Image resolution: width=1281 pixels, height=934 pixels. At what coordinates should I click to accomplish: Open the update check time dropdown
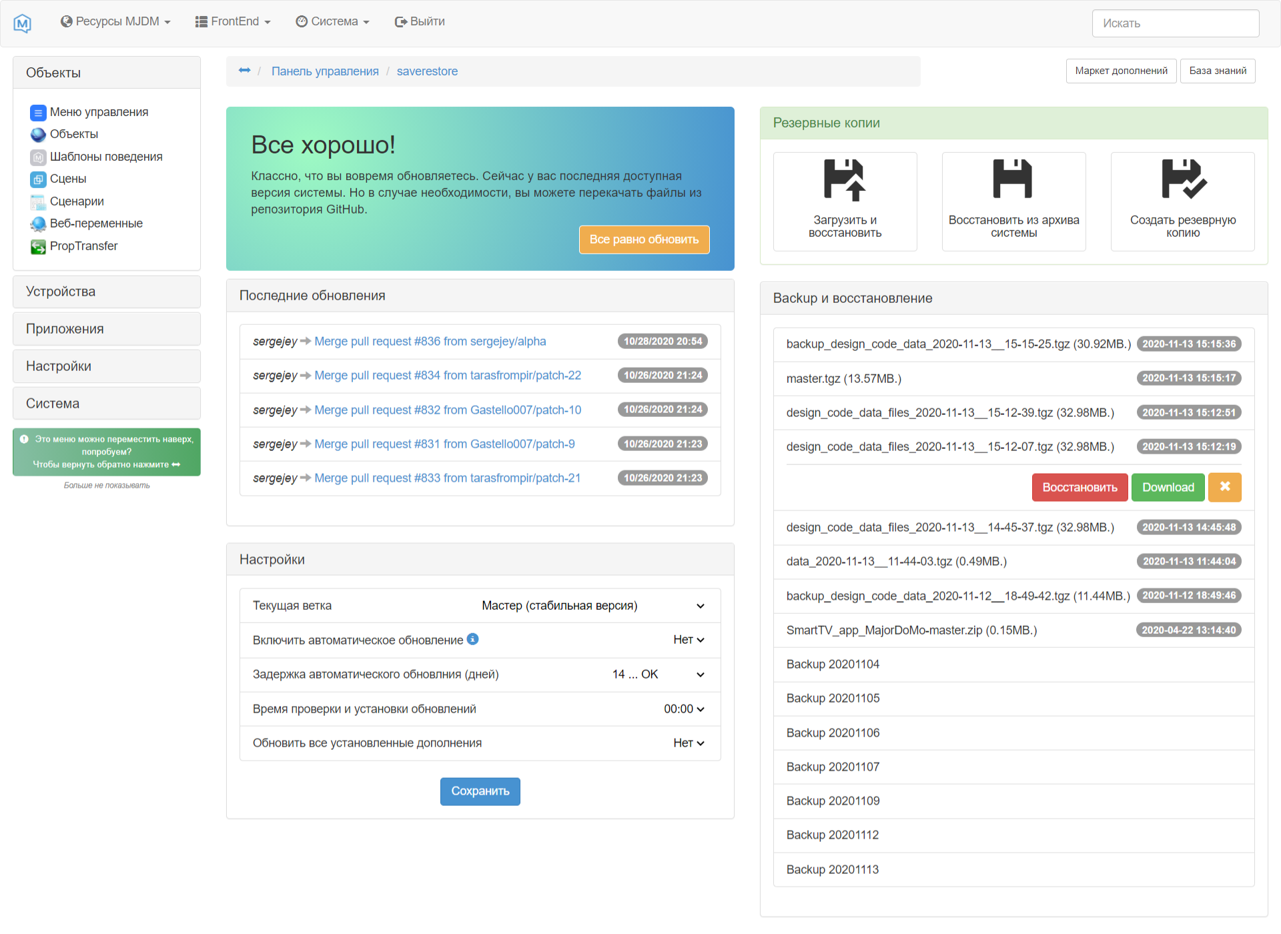coord(684,709)
